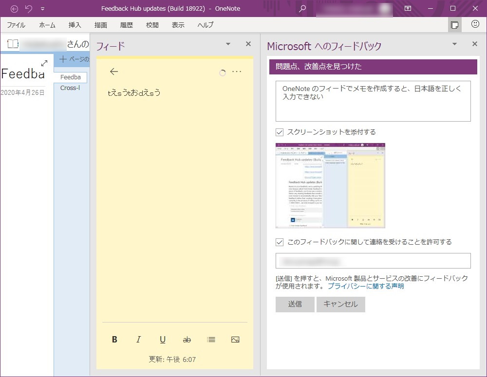Switch to the 描画 ribbon tab
The width and height of the screenshot is (487, 377).
[x=100, y=25]
